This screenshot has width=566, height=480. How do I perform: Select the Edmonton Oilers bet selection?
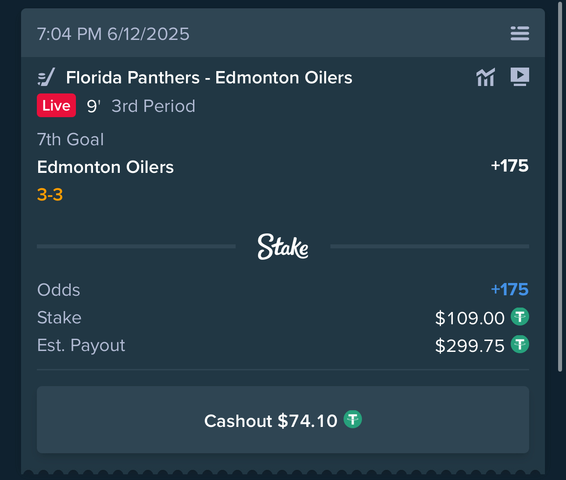pos(105,167)
